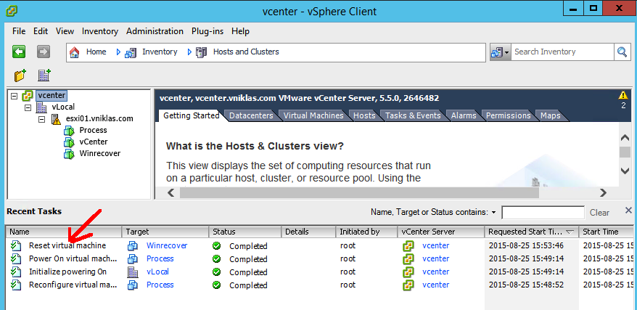Sort tasks by the Status column header
637x310 pixels.
(245, 232)
